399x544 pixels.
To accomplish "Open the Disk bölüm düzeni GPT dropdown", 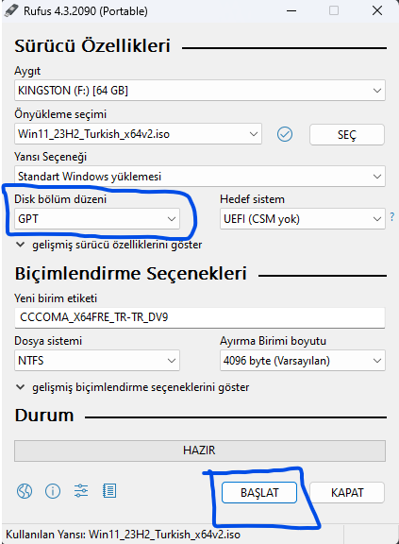I will [97, 218].
